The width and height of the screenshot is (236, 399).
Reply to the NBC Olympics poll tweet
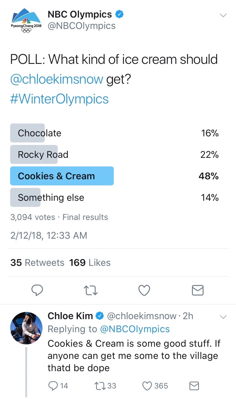click(x=38, y=291)
